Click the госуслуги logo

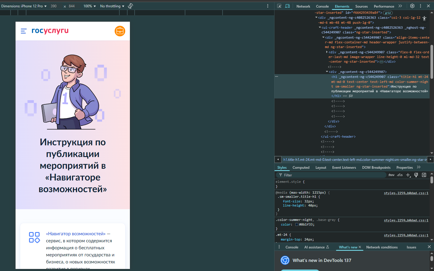[50, 31]
